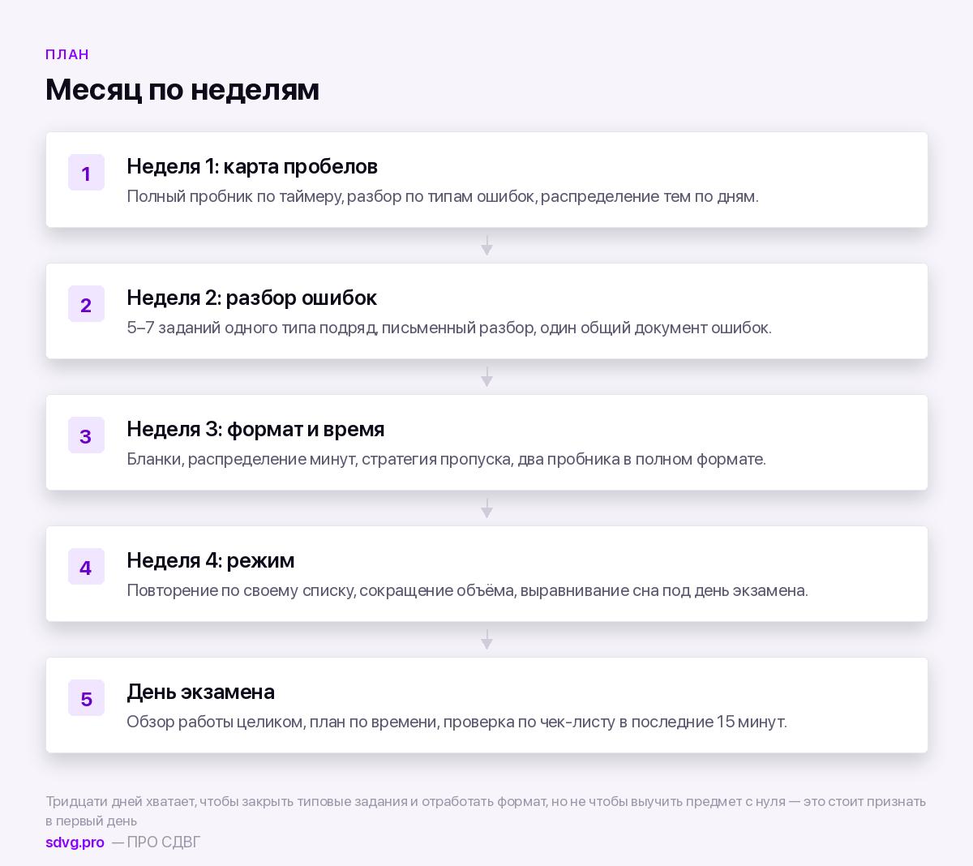Select heading 'Неделя 1: карта пробелов'
973x866 pixels.
pos(252,166)
